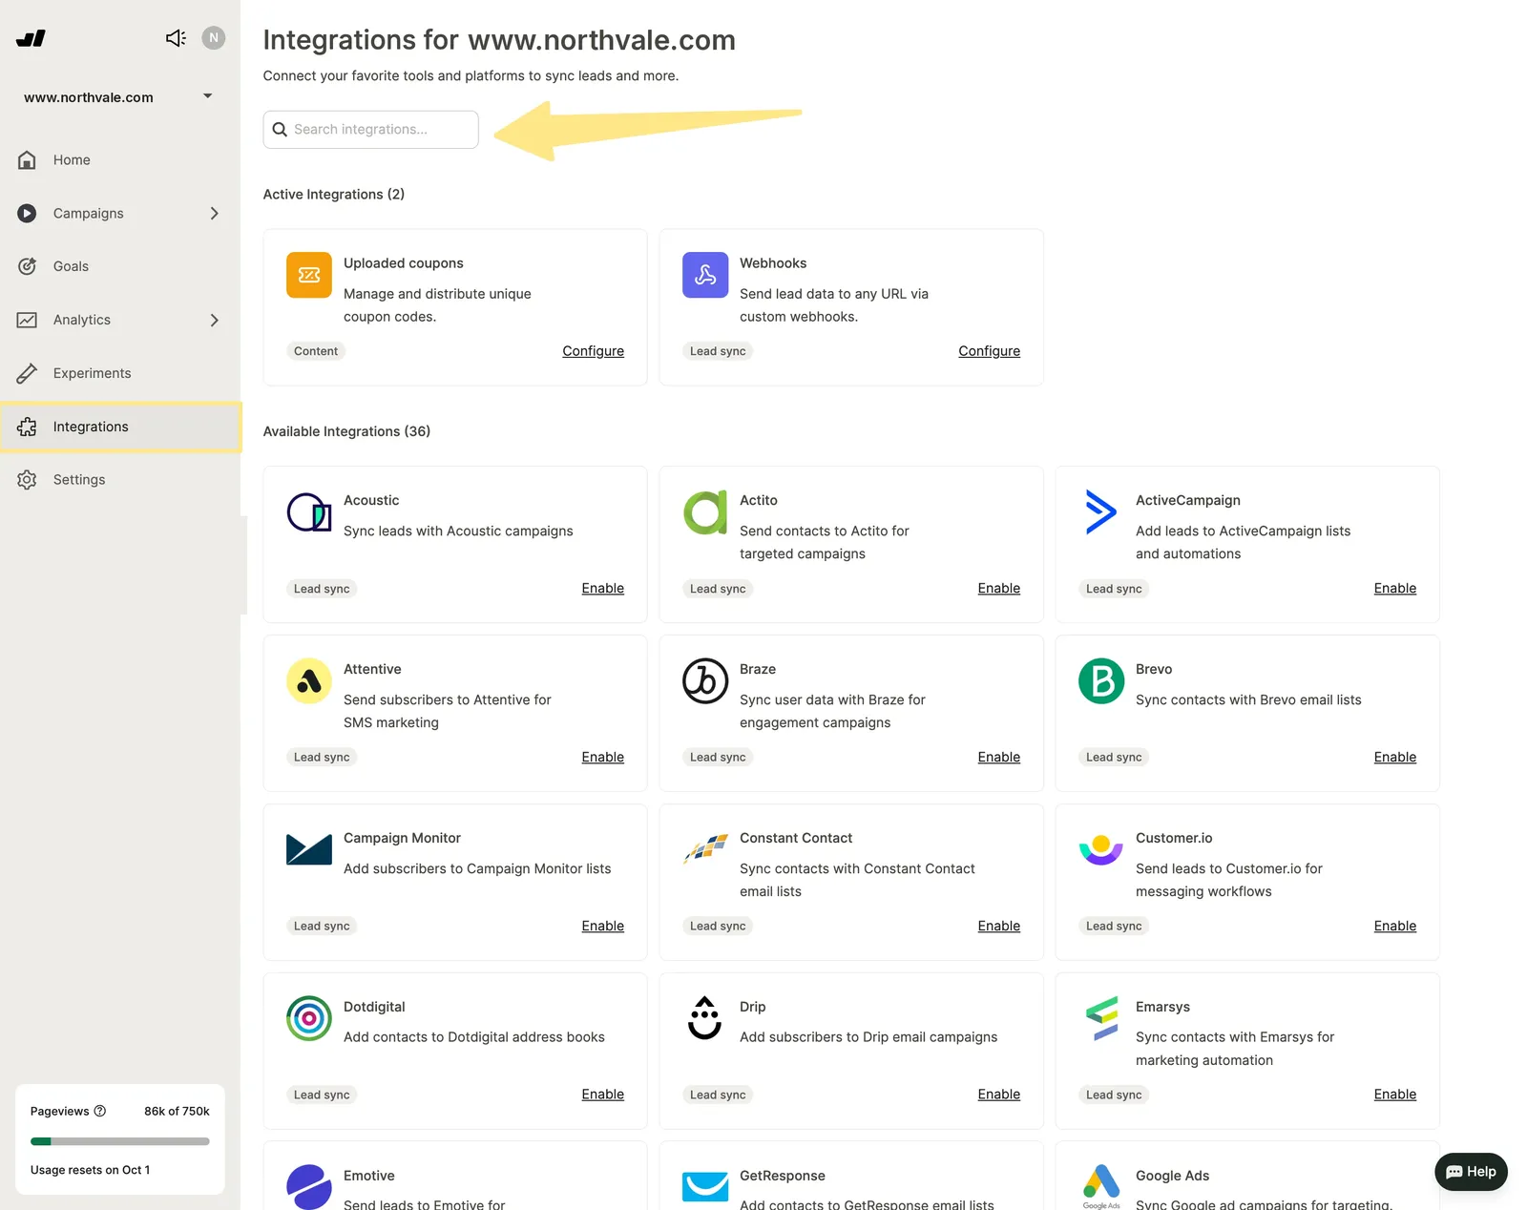Open the user avatar N menu

coord(214,38)
